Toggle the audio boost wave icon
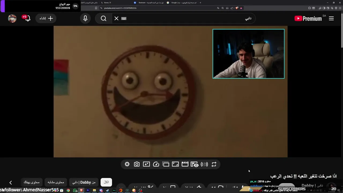 click(x=204, y=164)
